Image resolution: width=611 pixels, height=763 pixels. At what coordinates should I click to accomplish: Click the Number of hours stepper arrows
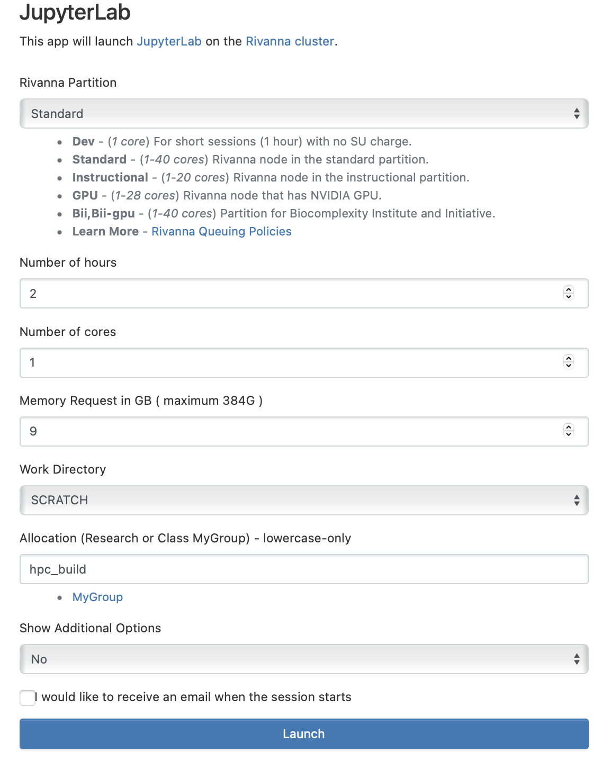[x=569, y=293]
